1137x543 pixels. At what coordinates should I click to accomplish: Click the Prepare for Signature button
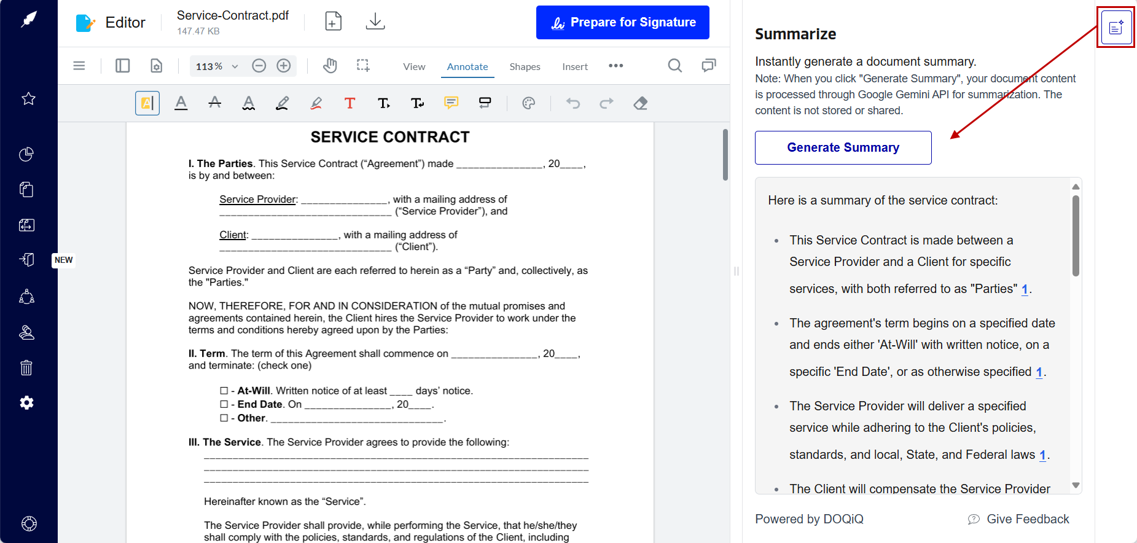[x=623, y=23]
